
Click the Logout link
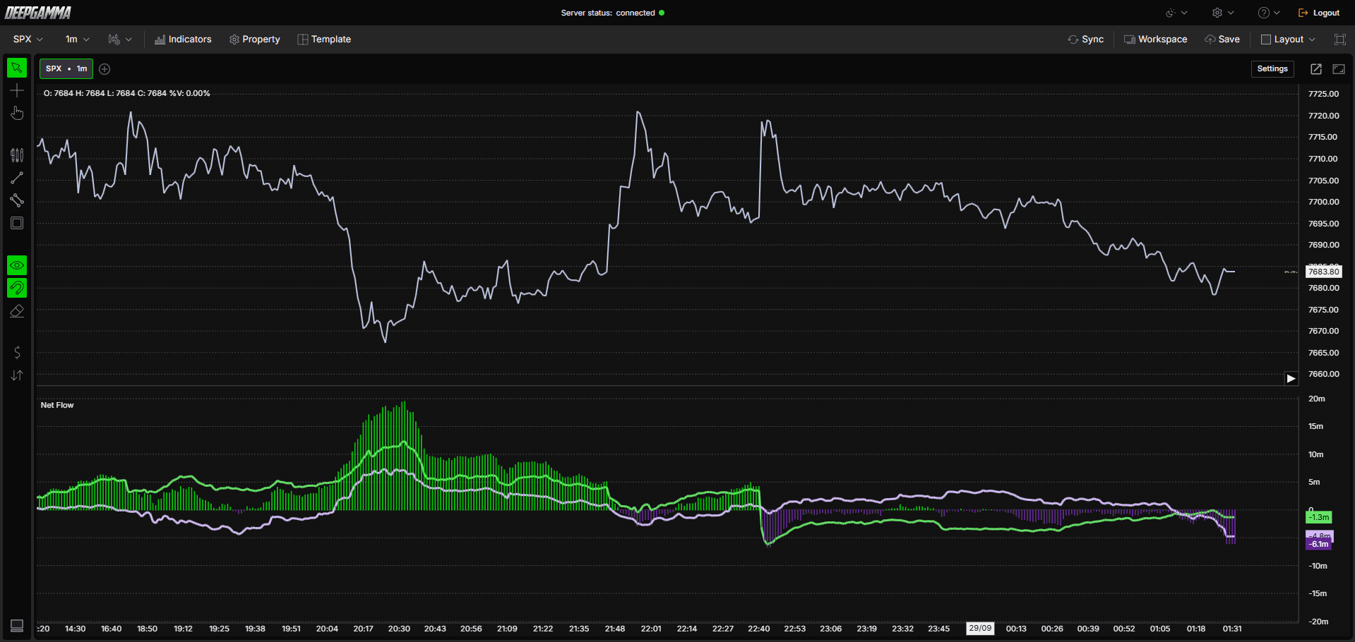[1319, 13]
